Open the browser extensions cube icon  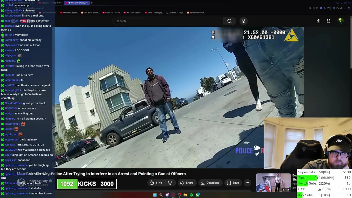click(x=337, y=8)
